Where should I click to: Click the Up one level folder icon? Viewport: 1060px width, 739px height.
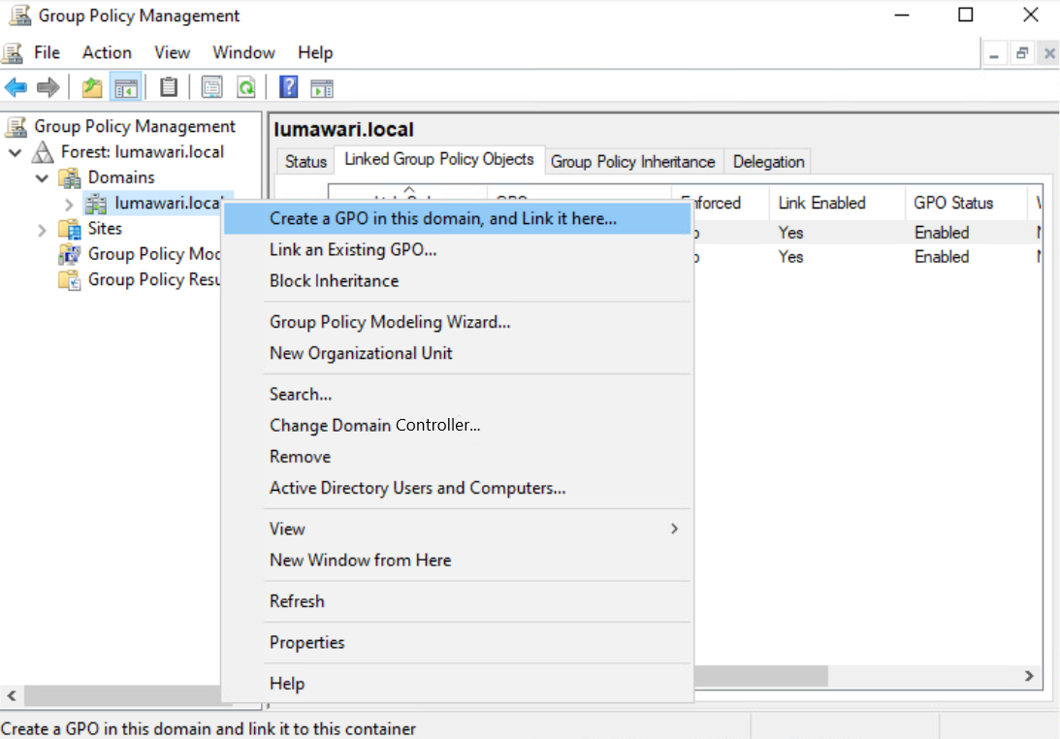(91, 86)
